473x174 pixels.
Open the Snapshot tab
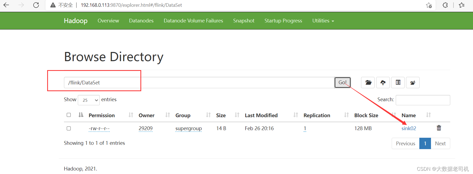pyautogui.click(x=244, y=21)
